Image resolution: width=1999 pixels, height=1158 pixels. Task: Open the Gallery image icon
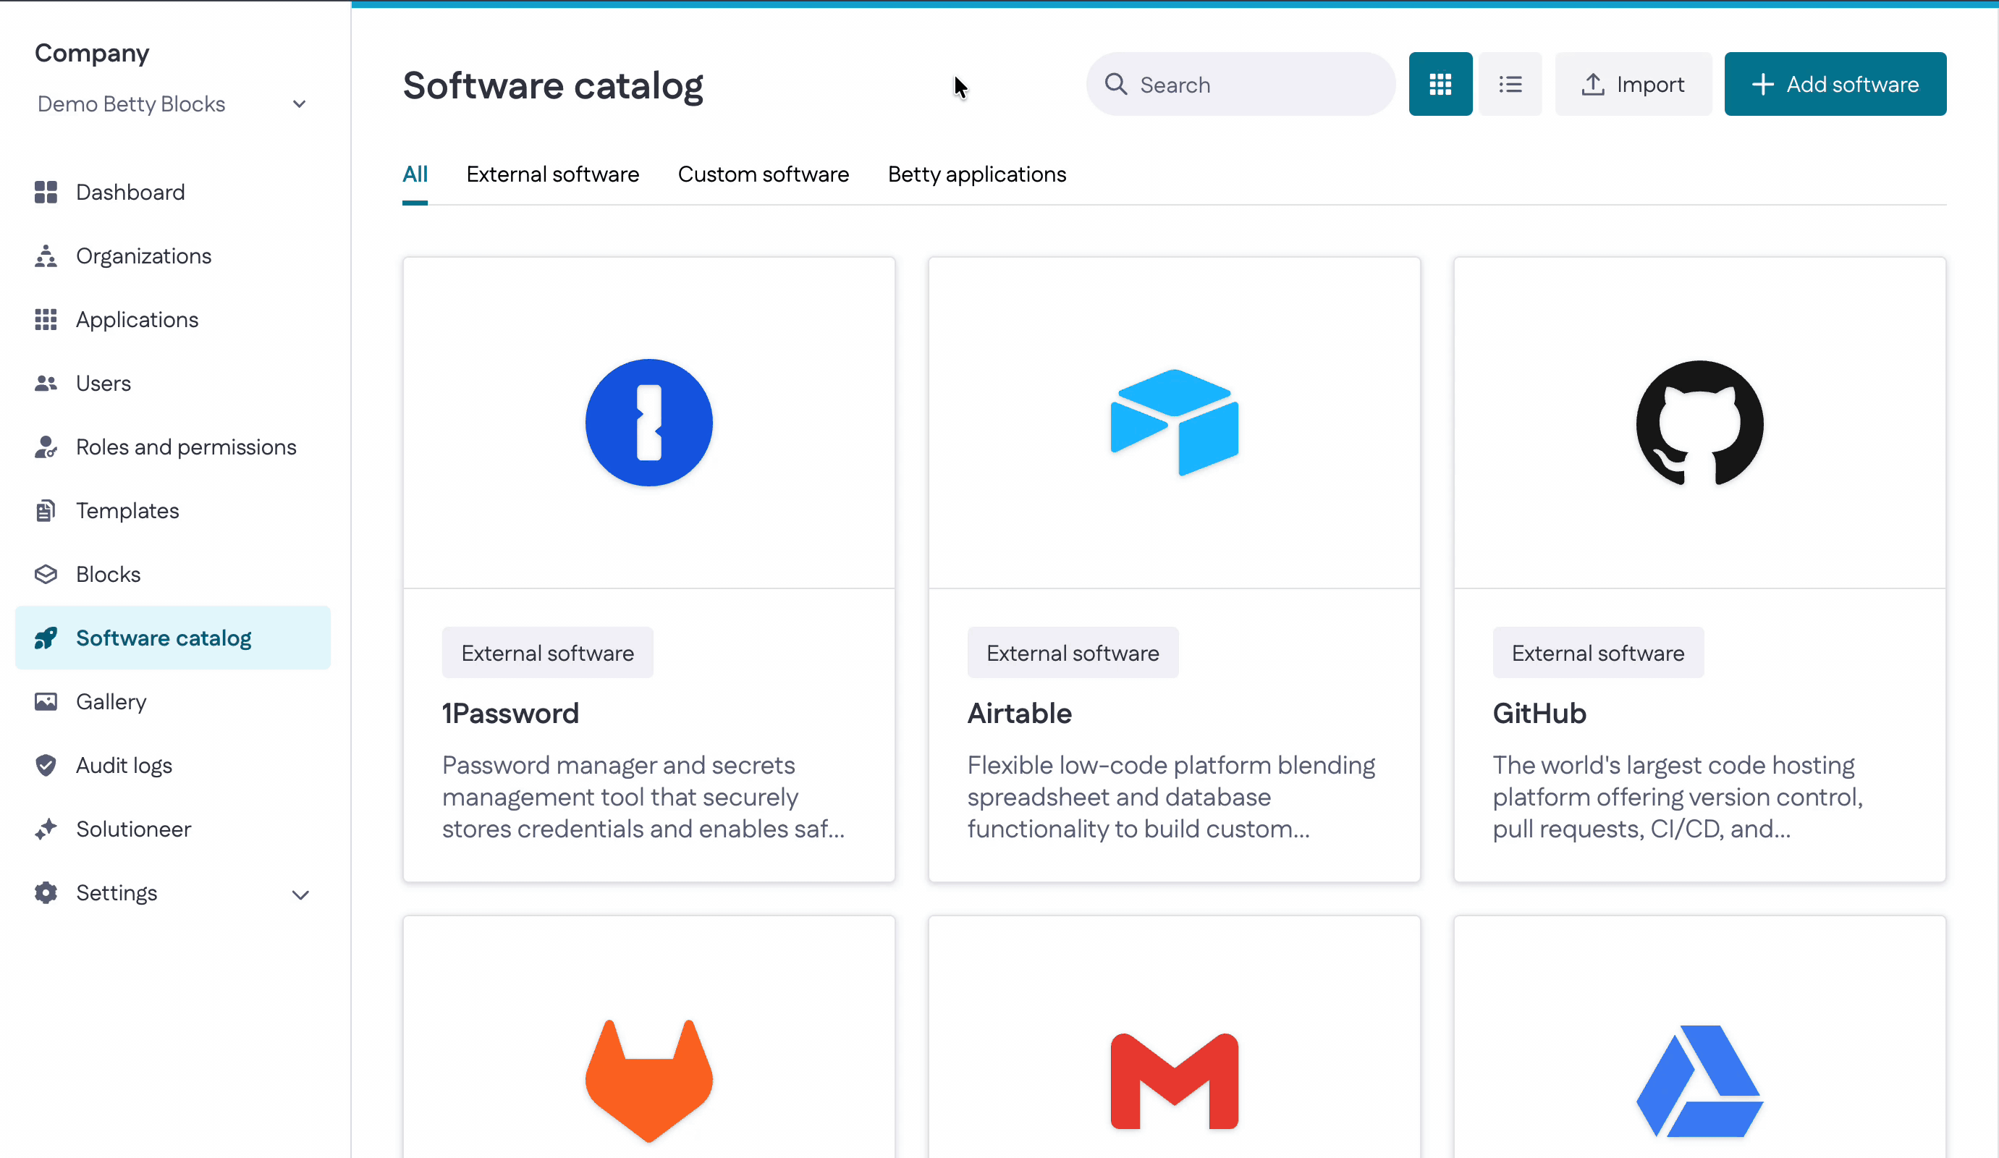point(46,701)
